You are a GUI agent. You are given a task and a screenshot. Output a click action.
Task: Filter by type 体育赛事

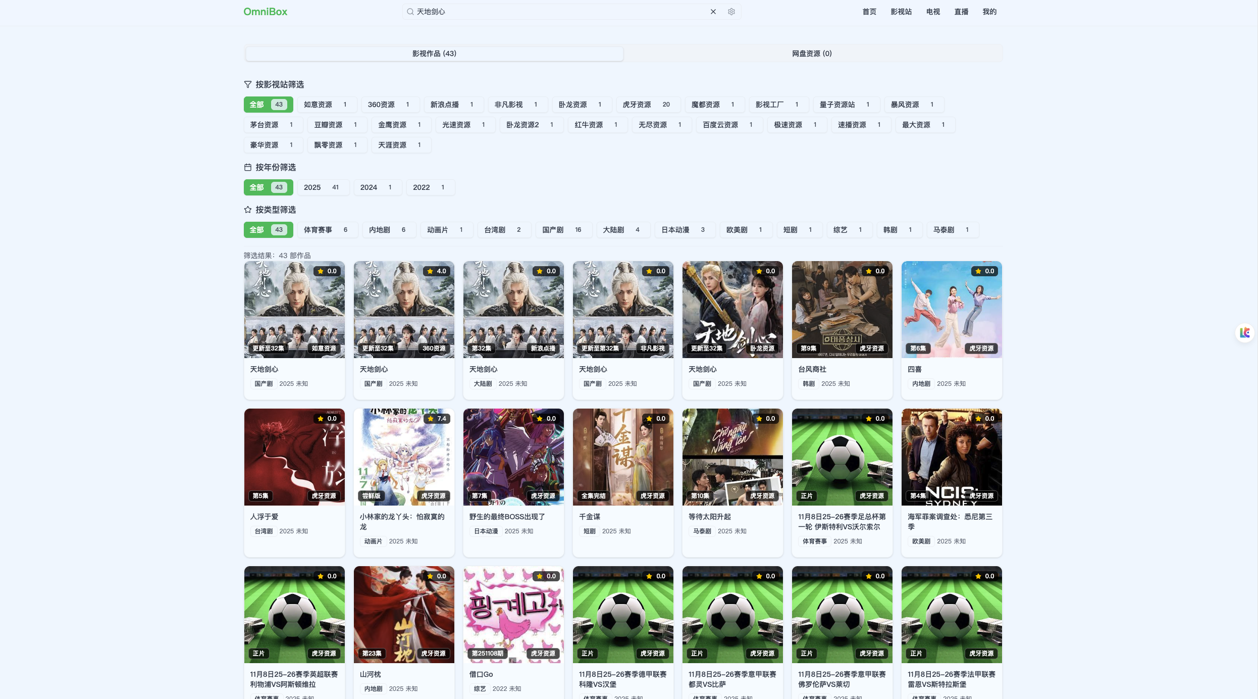pos(327,230)
